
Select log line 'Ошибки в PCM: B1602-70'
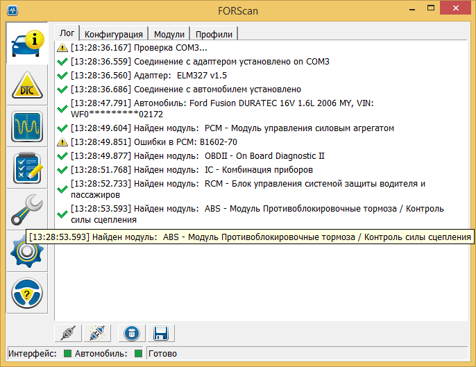154,142
